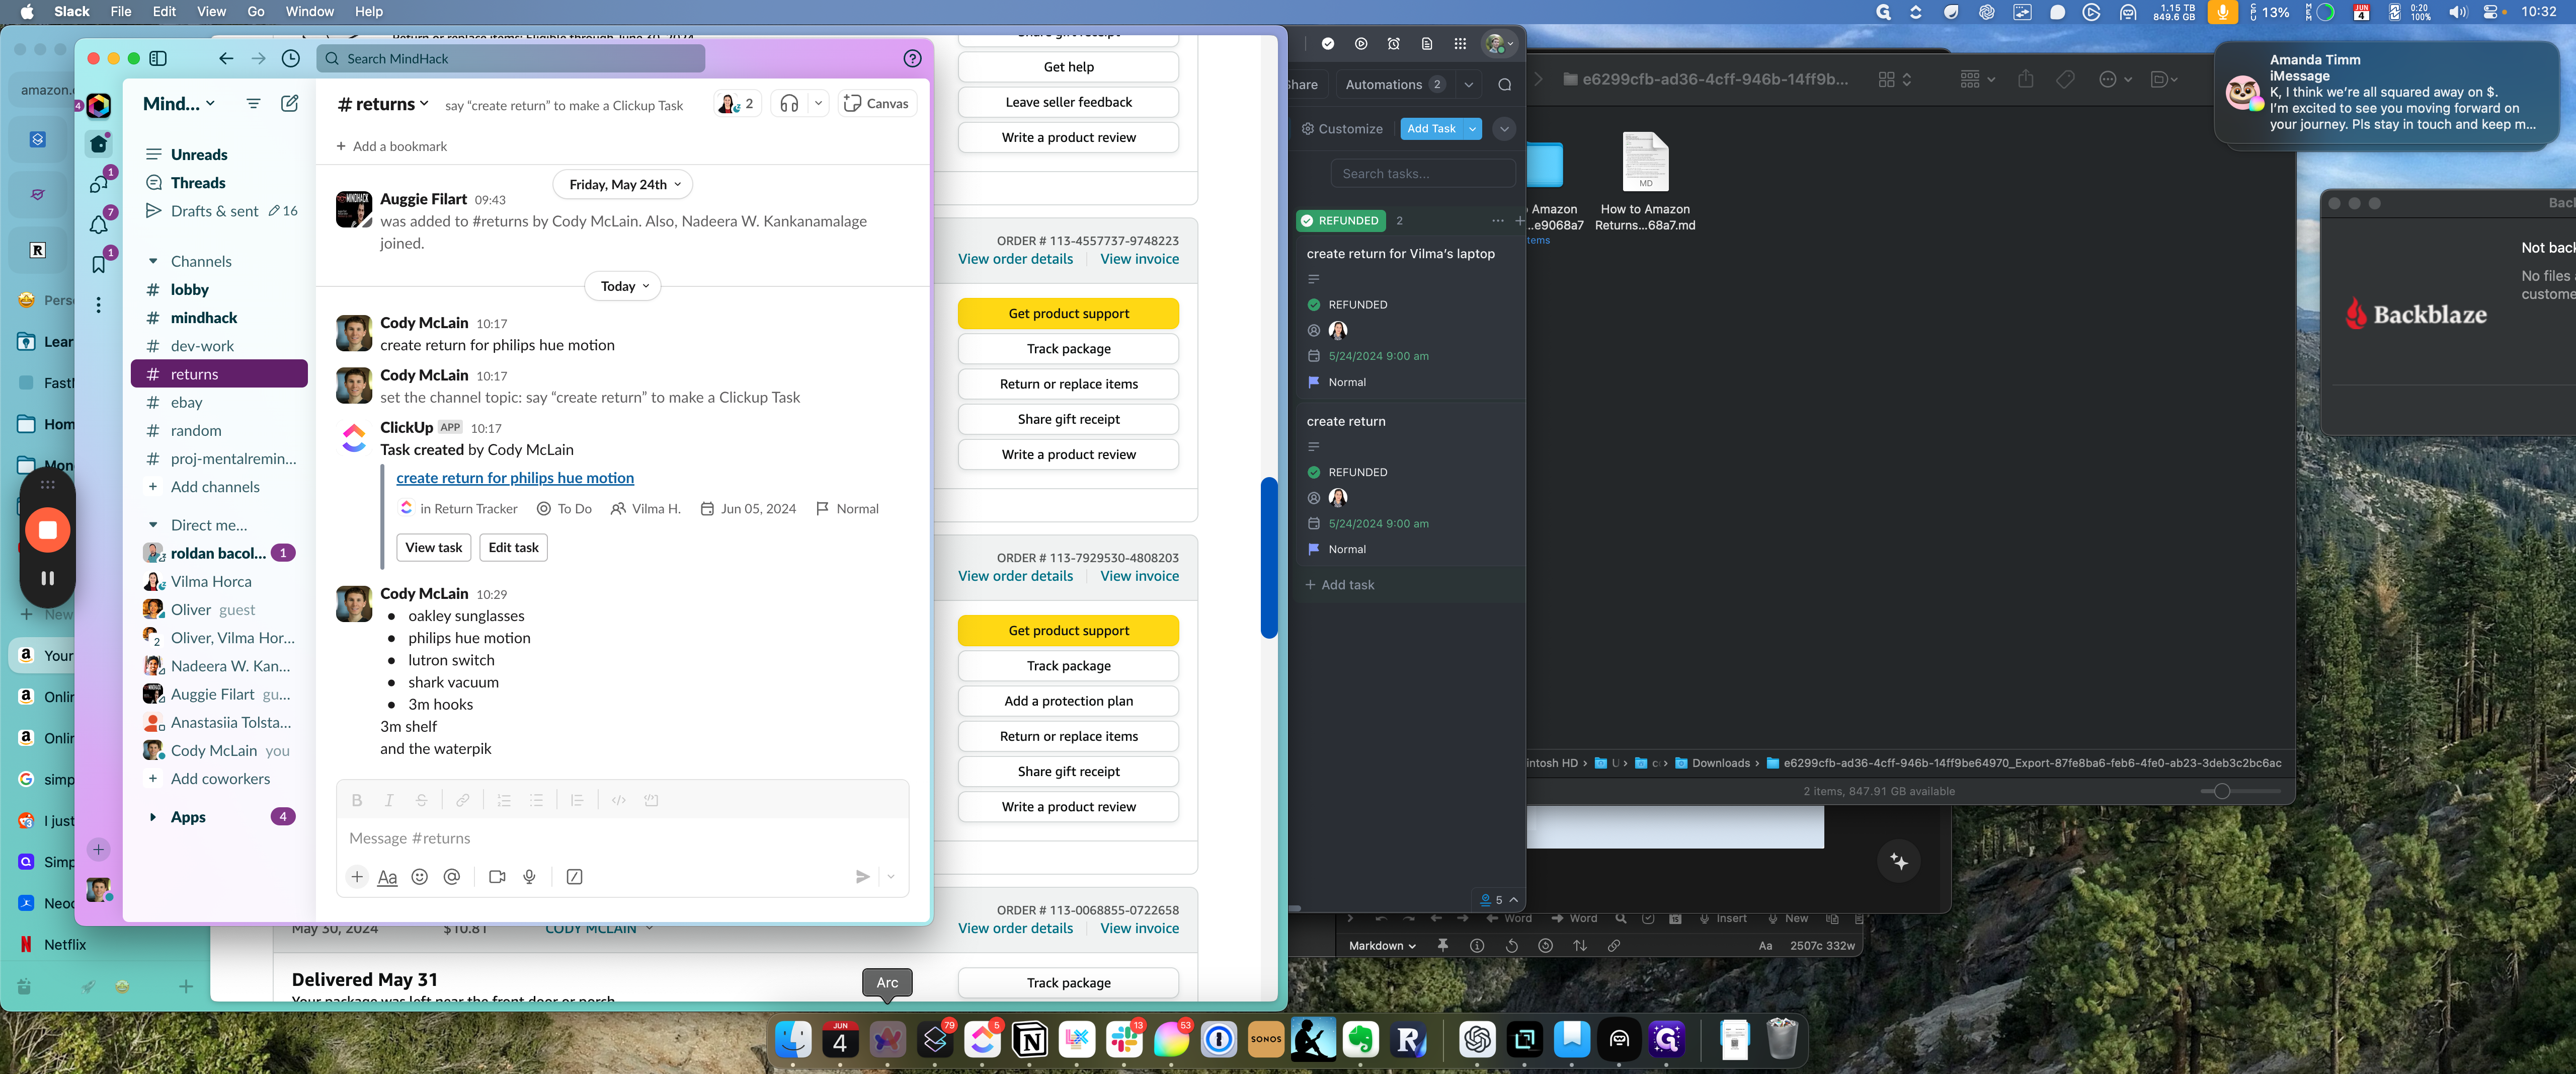Insert a link with the composer link icon
This screenshot has height=1074, width=2576.
[463, 800]
